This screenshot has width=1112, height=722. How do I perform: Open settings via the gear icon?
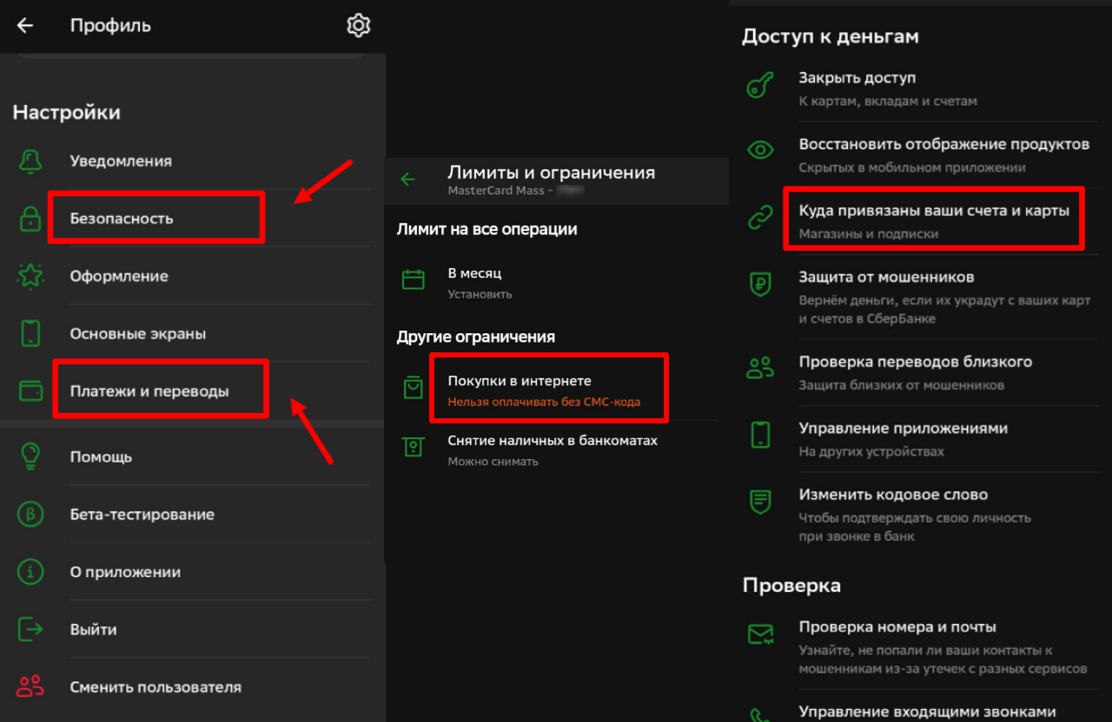pyautogui.click(x=358, y=25)
